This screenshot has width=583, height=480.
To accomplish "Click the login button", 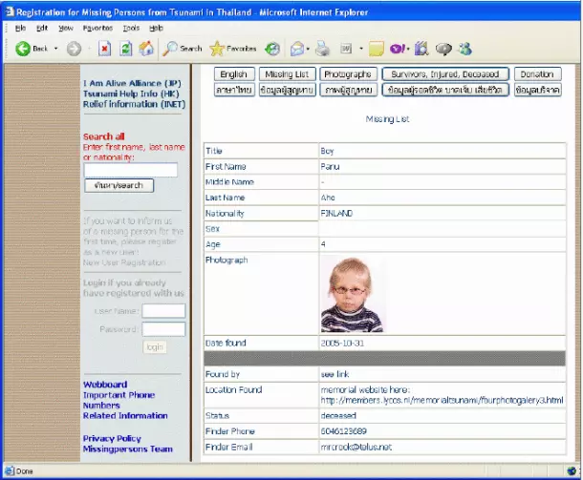I will pyautogui.click(x=155, y=346).
